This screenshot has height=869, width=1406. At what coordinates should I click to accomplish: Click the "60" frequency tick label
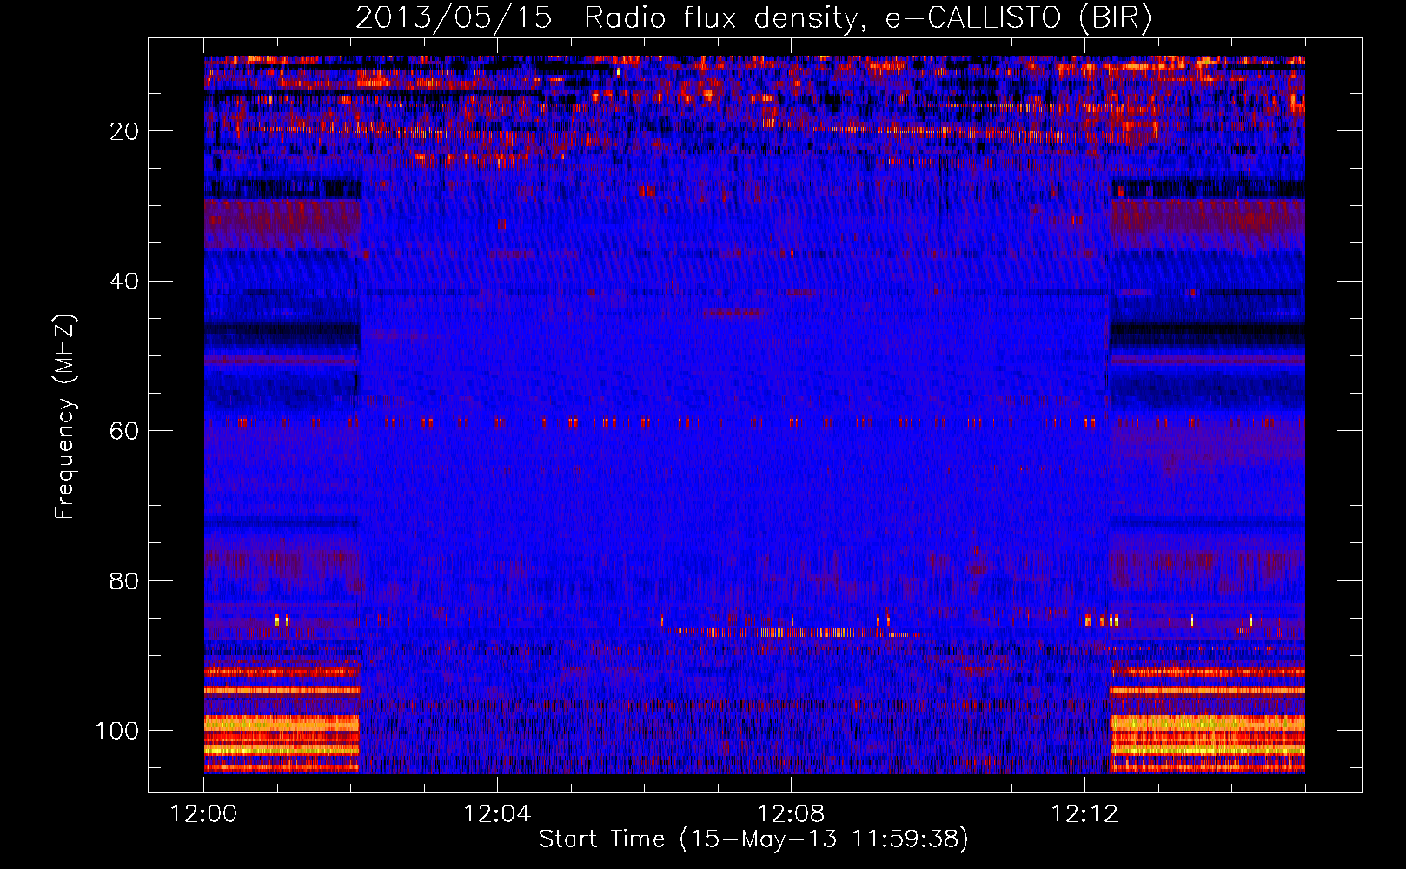coord(125,431)
